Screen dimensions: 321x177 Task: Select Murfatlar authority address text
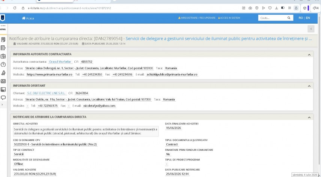tap(89, 68)
